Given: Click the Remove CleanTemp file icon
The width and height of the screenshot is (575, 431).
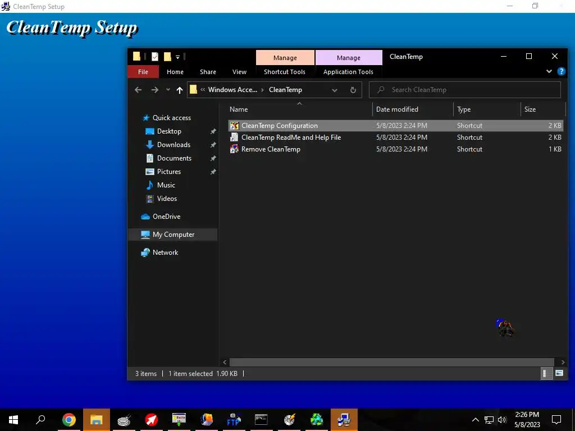Looking at the screenshot, I should click(234, 149).
